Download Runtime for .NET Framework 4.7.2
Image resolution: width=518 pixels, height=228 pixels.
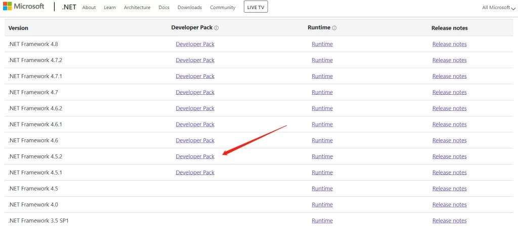point(322,60)
